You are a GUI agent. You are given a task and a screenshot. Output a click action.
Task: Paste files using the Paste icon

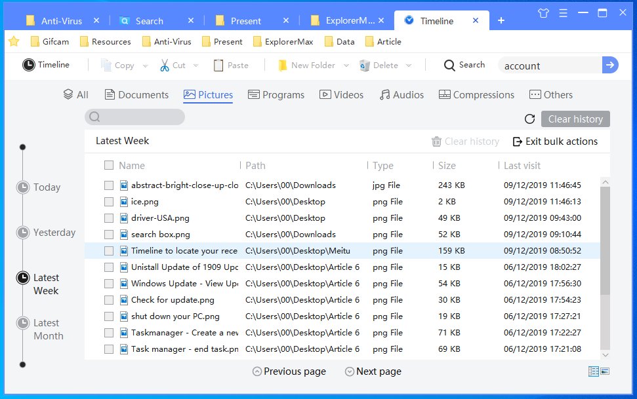click(x=220, y=65)
